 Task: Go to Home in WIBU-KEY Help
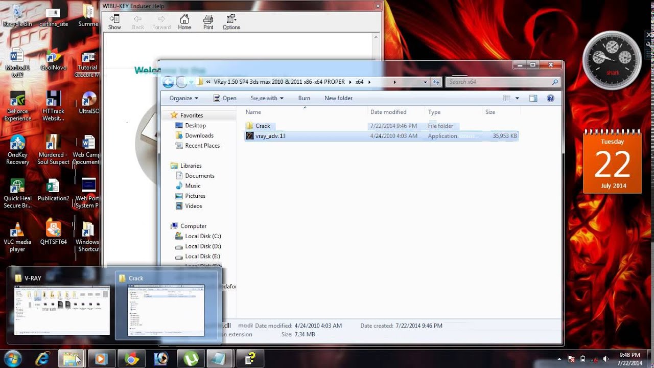(x=184, y=22)
